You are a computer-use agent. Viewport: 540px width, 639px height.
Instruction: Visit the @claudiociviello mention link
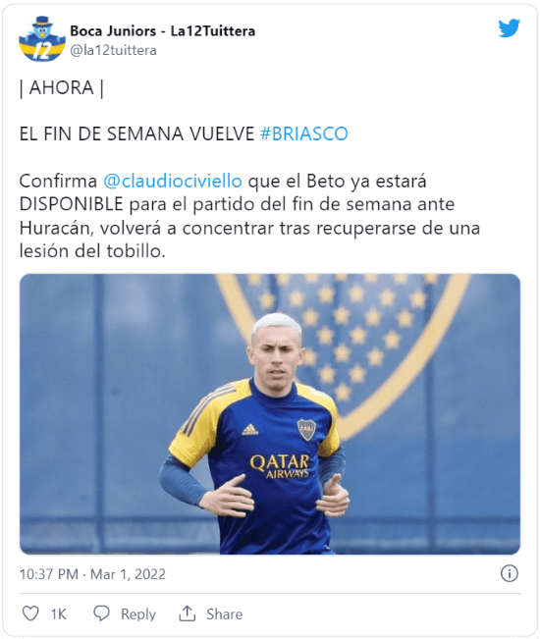point(173,181)
